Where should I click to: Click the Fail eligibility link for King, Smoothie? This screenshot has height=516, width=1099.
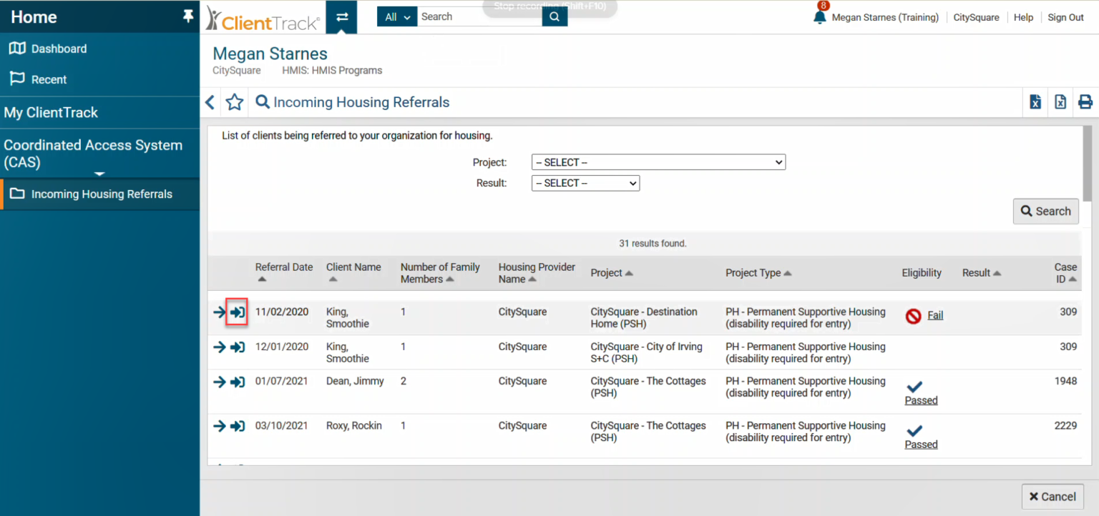tap(934, 314)
